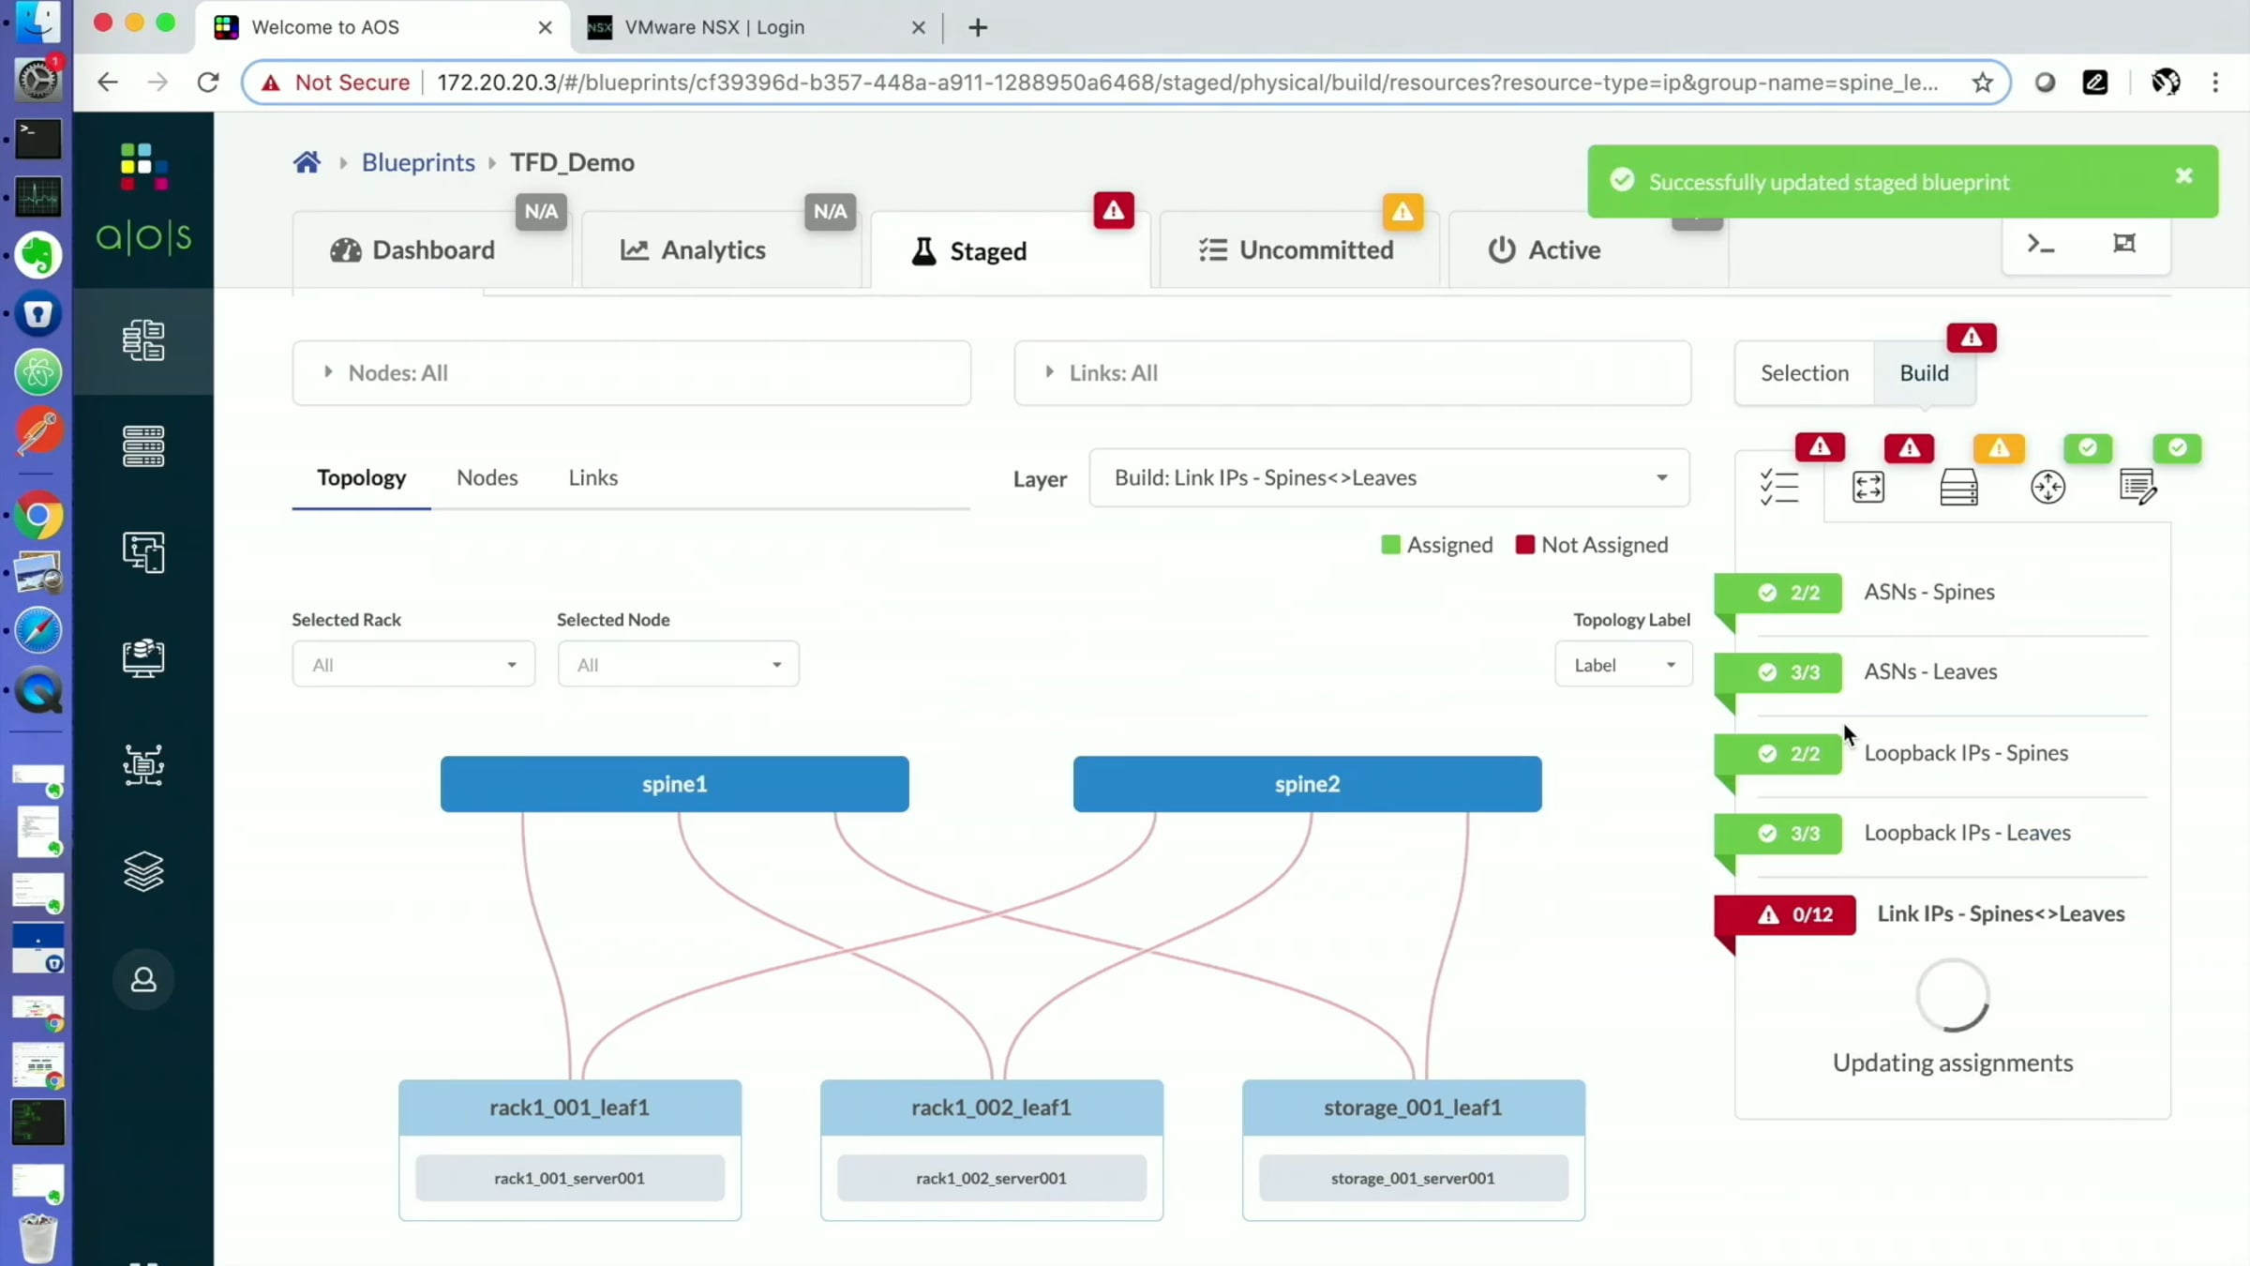Viewport: 2250px width, 1266px height.
Task: Switch to the Links tab
Action: 592,478
